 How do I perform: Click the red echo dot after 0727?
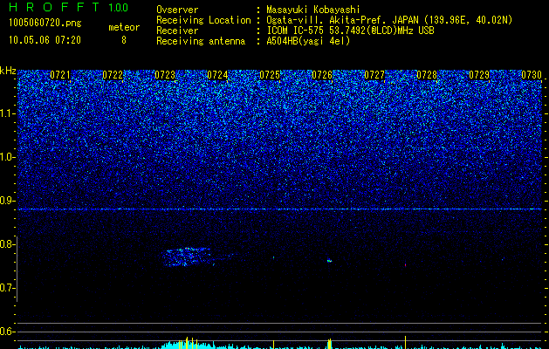coord(406,265)
